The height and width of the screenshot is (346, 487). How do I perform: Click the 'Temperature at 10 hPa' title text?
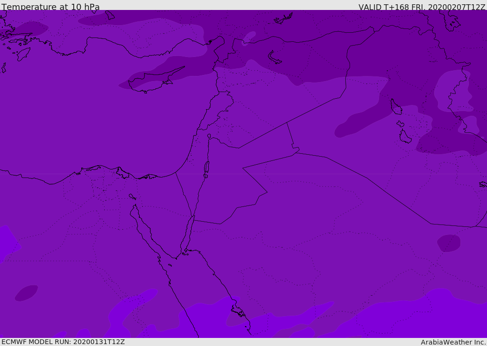50,7
